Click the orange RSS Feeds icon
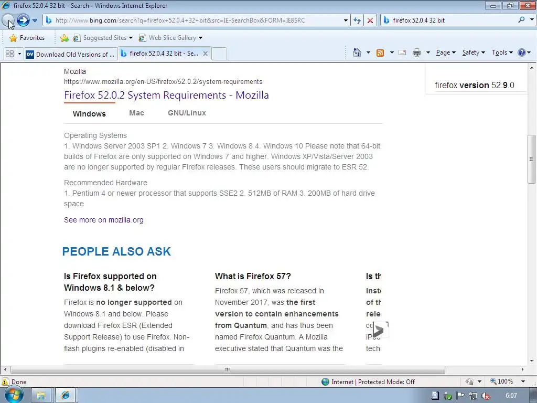 point(380,52)
